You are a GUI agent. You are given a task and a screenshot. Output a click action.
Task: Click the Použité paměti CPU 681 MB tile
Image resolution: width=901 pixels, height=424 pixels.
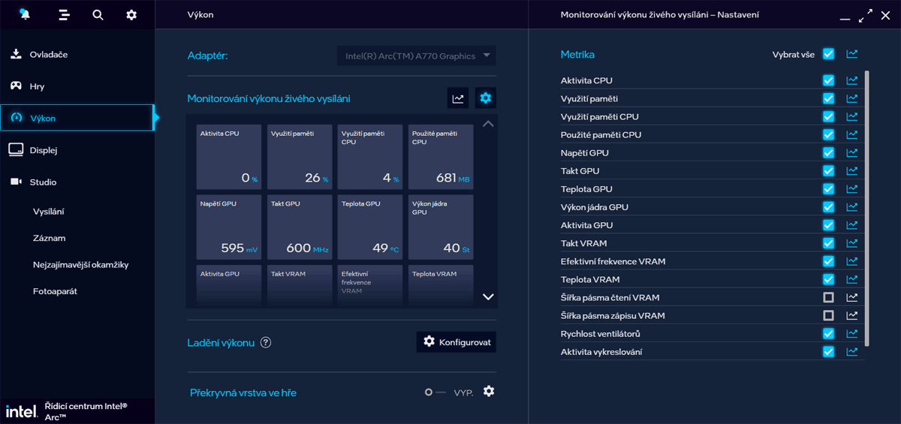point(441,157)
